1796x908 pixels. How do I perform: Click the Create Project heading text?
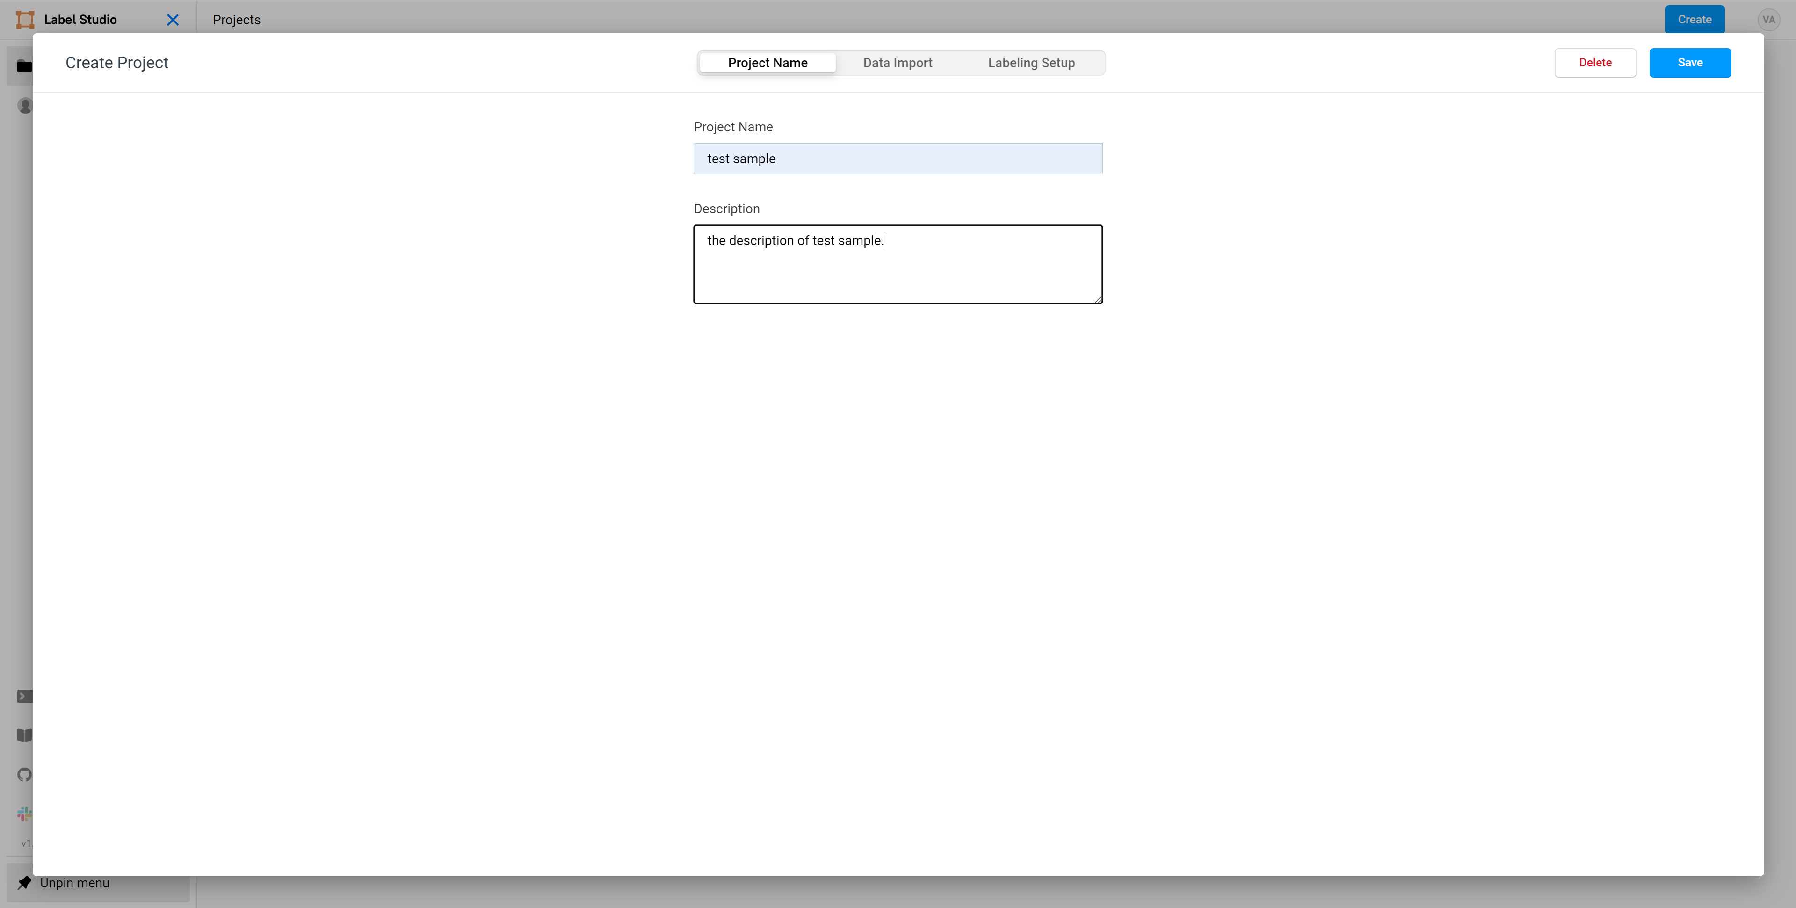117,63
